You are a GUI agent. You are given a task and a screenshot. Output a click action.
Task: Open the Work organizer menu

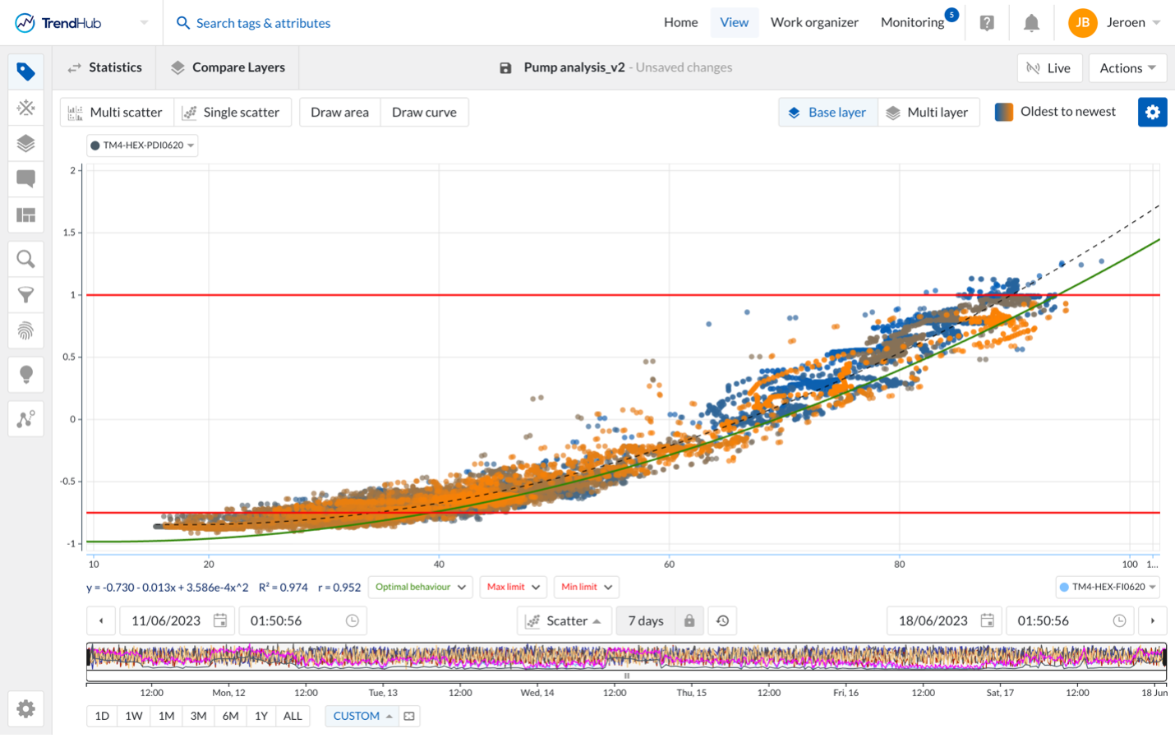pyautogui.click(x=813, y=23)
